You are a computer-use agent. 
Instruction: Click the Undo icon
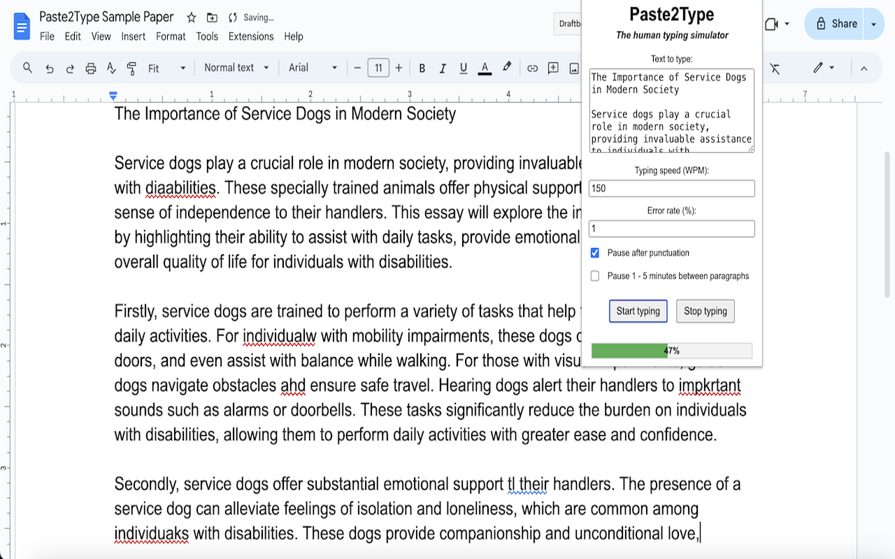pyautogui.click(x=49, y=68)
